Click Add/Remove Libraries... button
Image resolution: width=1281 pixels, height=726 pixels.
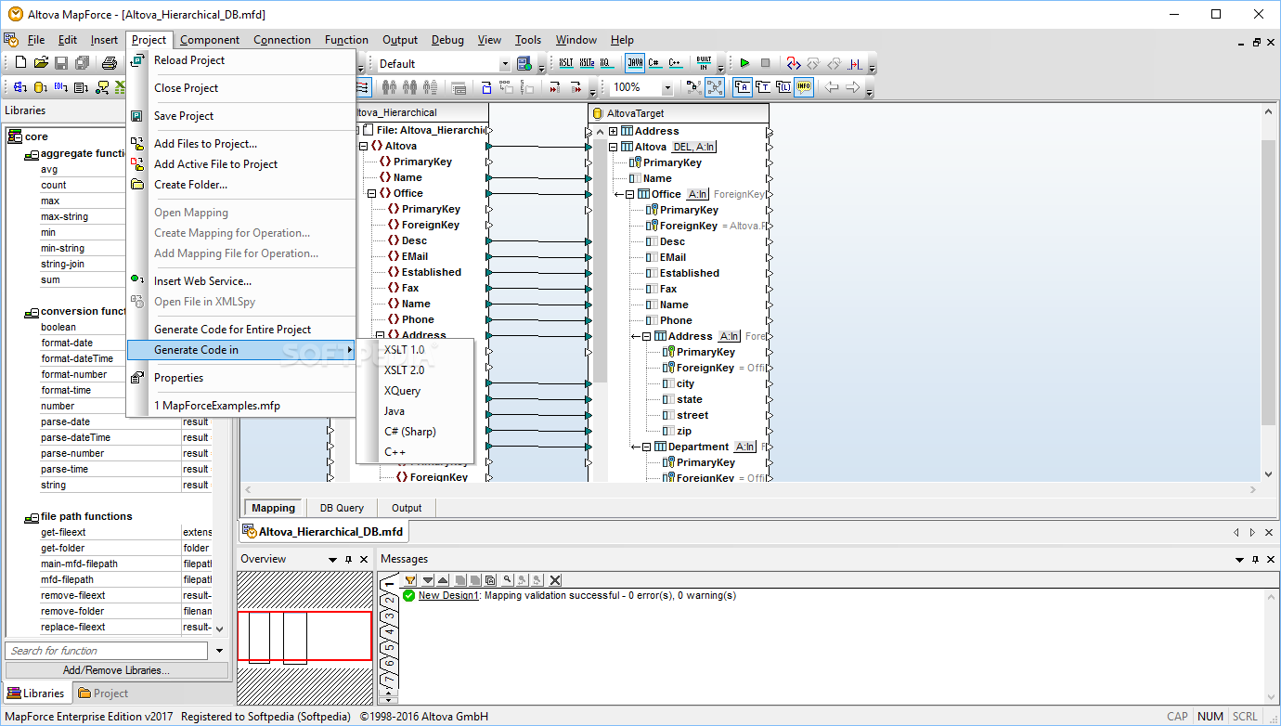116,670
